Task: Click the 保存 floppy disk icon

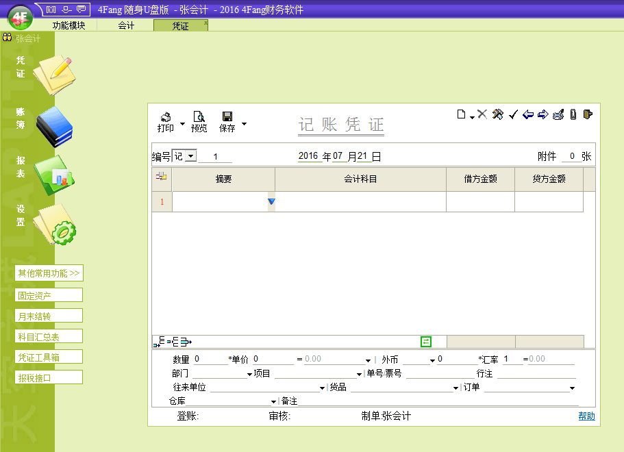Action: tap(227, 117)
